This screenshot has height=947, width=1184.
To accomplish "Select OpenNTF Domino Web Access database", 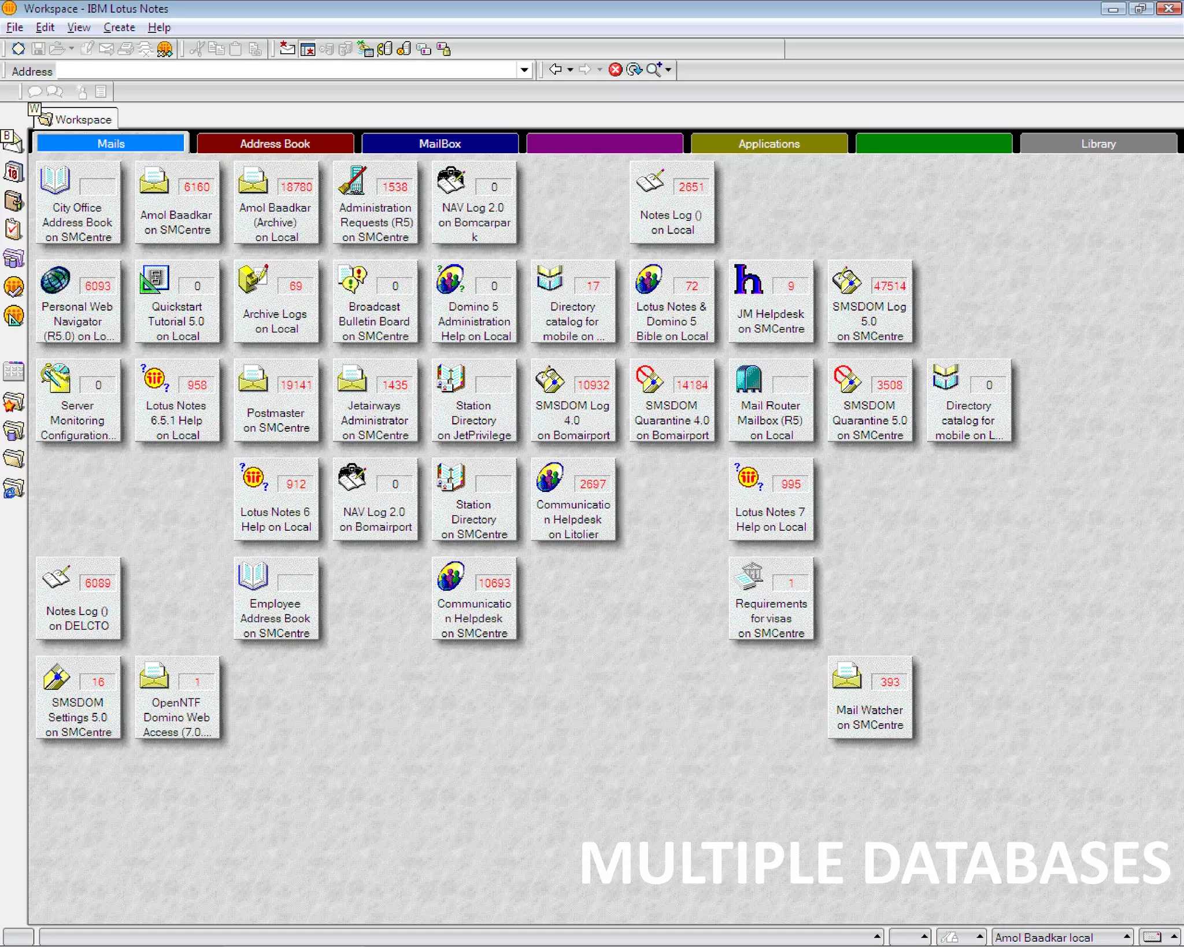I will (177, 698).
